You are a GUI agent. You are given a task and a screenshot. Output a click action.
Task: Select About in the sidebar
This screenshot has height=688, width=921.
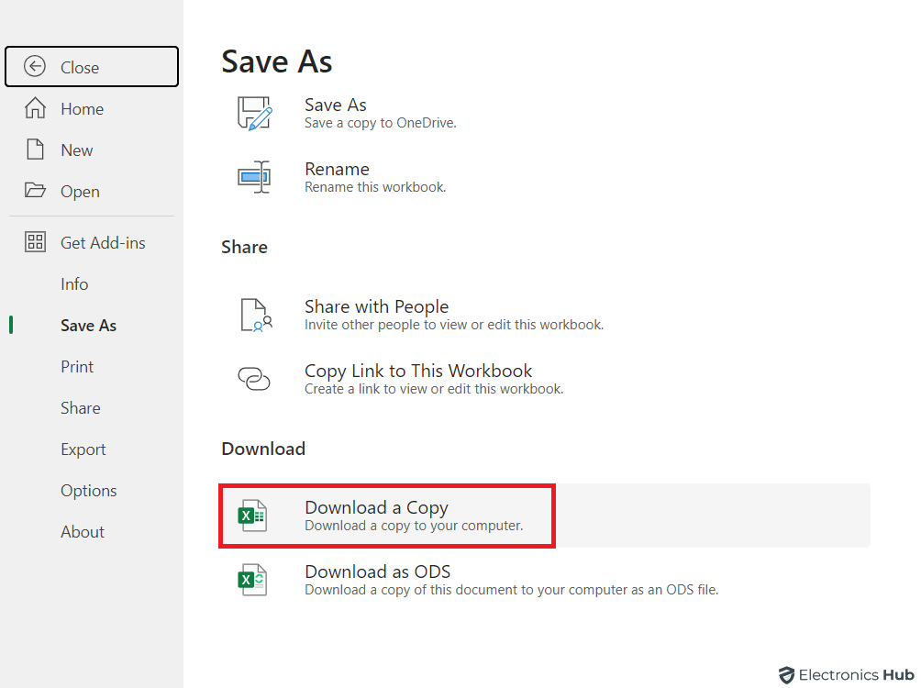83,531
